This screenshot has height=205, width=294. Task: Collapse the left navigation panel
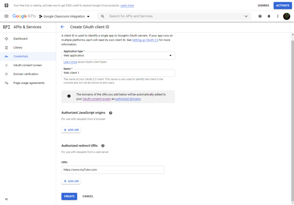coord(6,199)
